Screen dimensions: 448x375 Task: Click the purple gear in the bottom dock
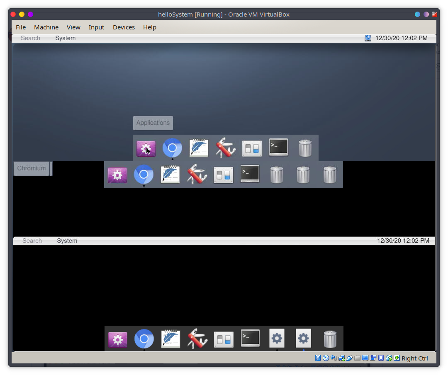pyautogui.click(x=118, y=339)
